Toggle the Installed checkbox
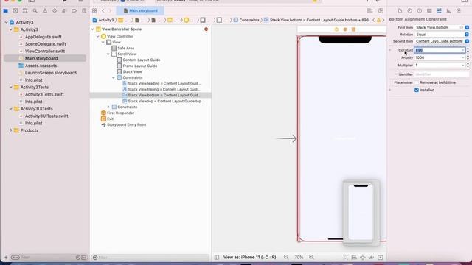This screenshot has height=265, width=472. coord(417,90)
